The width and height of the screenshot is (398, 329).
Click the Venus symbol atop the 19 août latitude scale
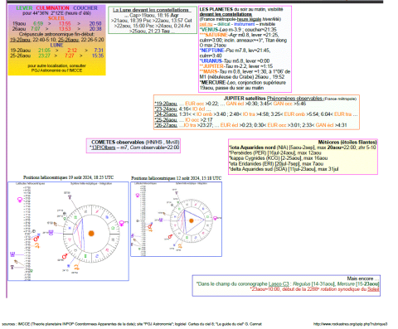[20, 200]
